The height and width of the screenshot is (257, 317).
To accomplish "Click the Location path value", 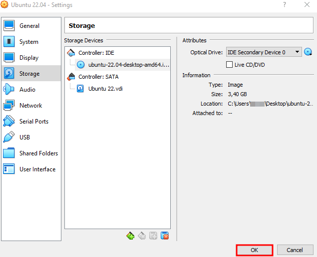I will point(270,104).
